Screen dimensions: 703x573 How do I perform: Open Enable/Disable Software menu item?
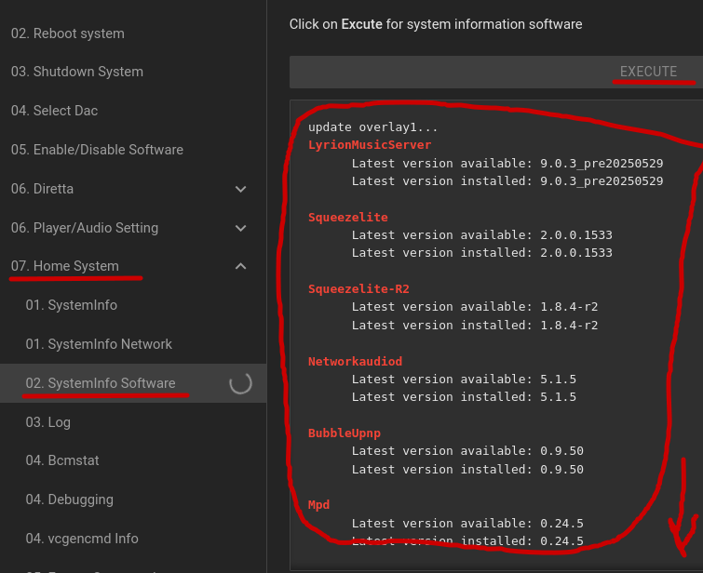[x=97, y=150]
